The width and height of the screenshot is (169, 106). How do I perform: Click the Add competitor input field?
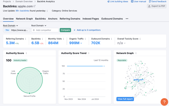pos(45,30)
